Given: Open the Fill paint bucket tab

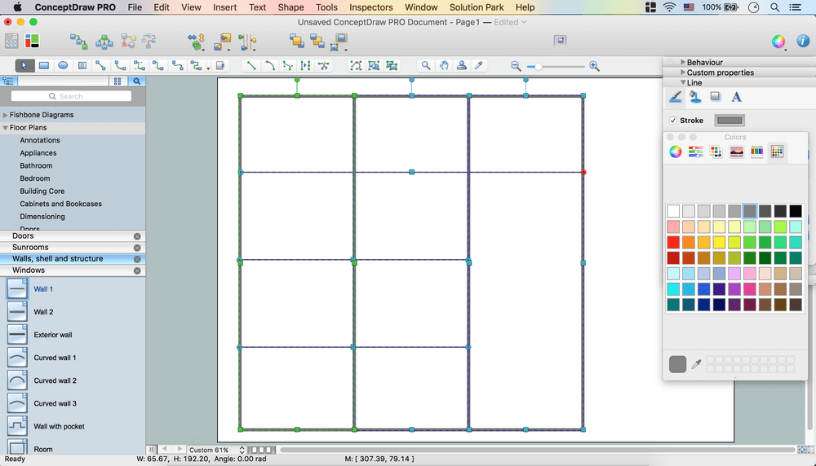Looking at the screenshot, I should (x=695, y=97).
